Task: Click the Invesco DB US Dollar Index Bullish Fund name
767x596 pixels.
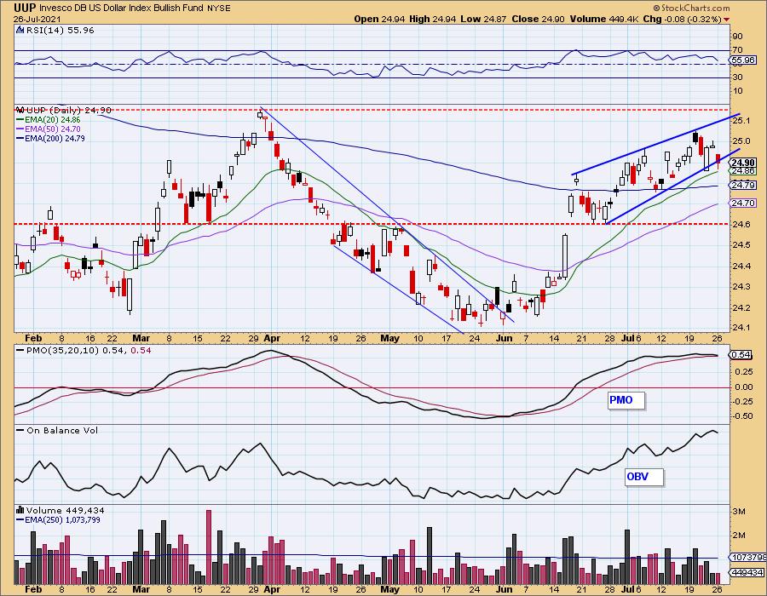Action: [x=121, y=9]
